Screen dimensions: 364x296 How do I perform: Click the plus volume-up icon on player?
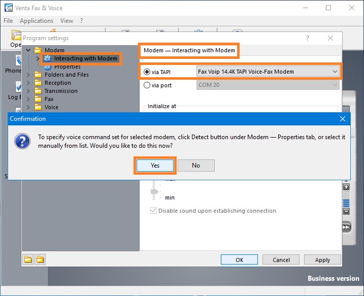click(346, 187)
